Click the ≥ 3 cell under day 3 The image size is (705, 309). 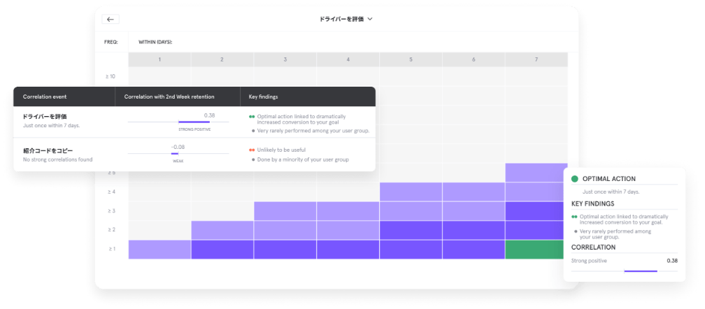click(285, 211)
